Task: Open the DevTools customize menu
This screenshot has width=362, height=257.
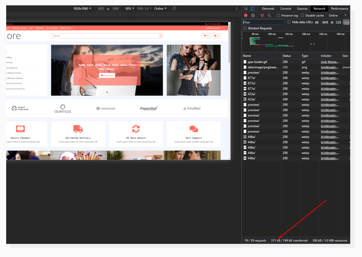Action: pos(237,8)
